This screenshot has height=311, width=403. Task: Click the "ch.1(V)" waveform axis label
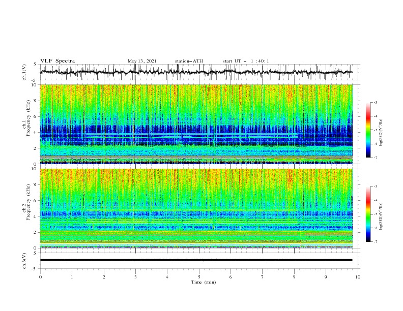(x=24, y=72)
